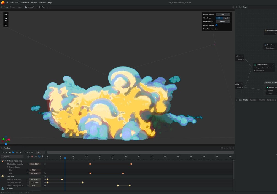
Task: Click the Emitter: Particles node icon
Action: pyautogui.click(x=255, y=65)
